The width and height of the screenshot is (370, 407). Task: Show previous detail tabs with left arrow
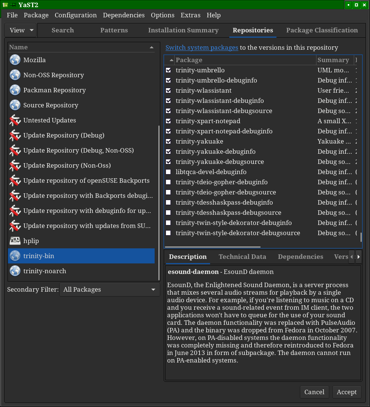point(352,257)
